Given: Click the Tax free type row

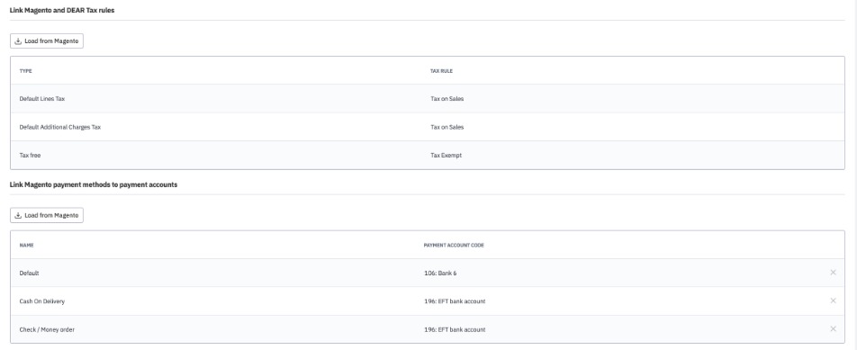Looking at the screenshot, I should 428,156.
